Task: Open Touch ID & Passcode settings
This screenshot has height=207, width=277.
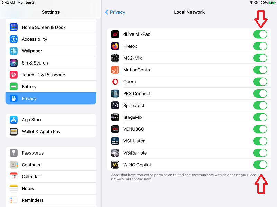Action: click(x=51, y=75)
